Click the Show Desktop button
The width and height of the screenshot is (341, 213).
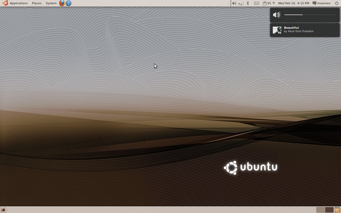3,210
